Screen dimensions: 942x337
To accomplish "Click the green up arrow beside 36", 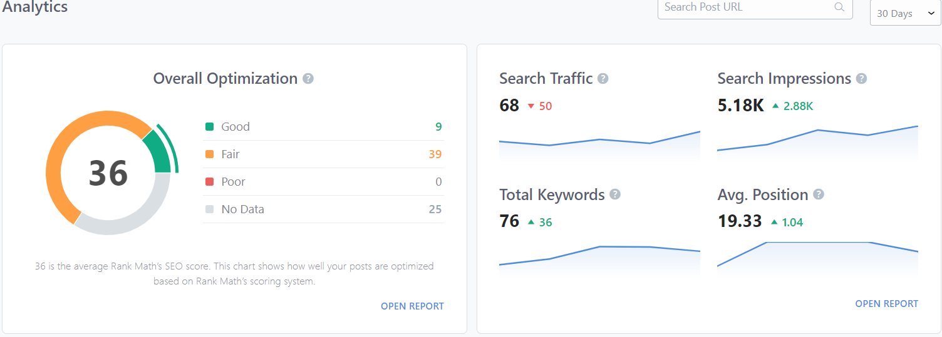I will tap(531, 222).
